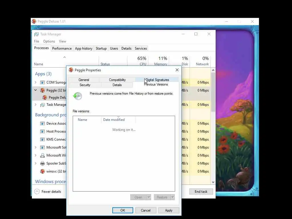The width and height of the screenshot is (292, 219).
Task: Switch to the Startup tab
Action: (x=101, y=48)
